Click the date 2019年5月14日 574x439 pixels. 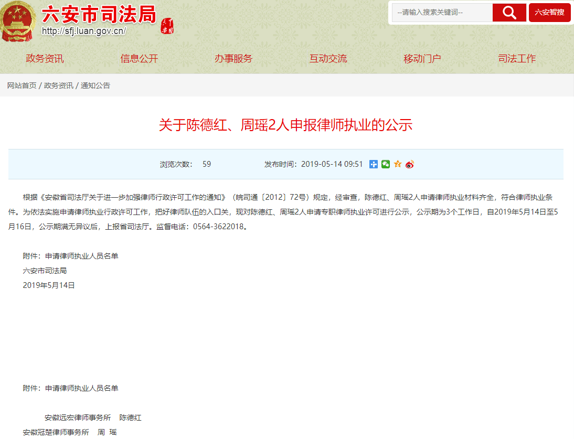[x=49, y=285]
